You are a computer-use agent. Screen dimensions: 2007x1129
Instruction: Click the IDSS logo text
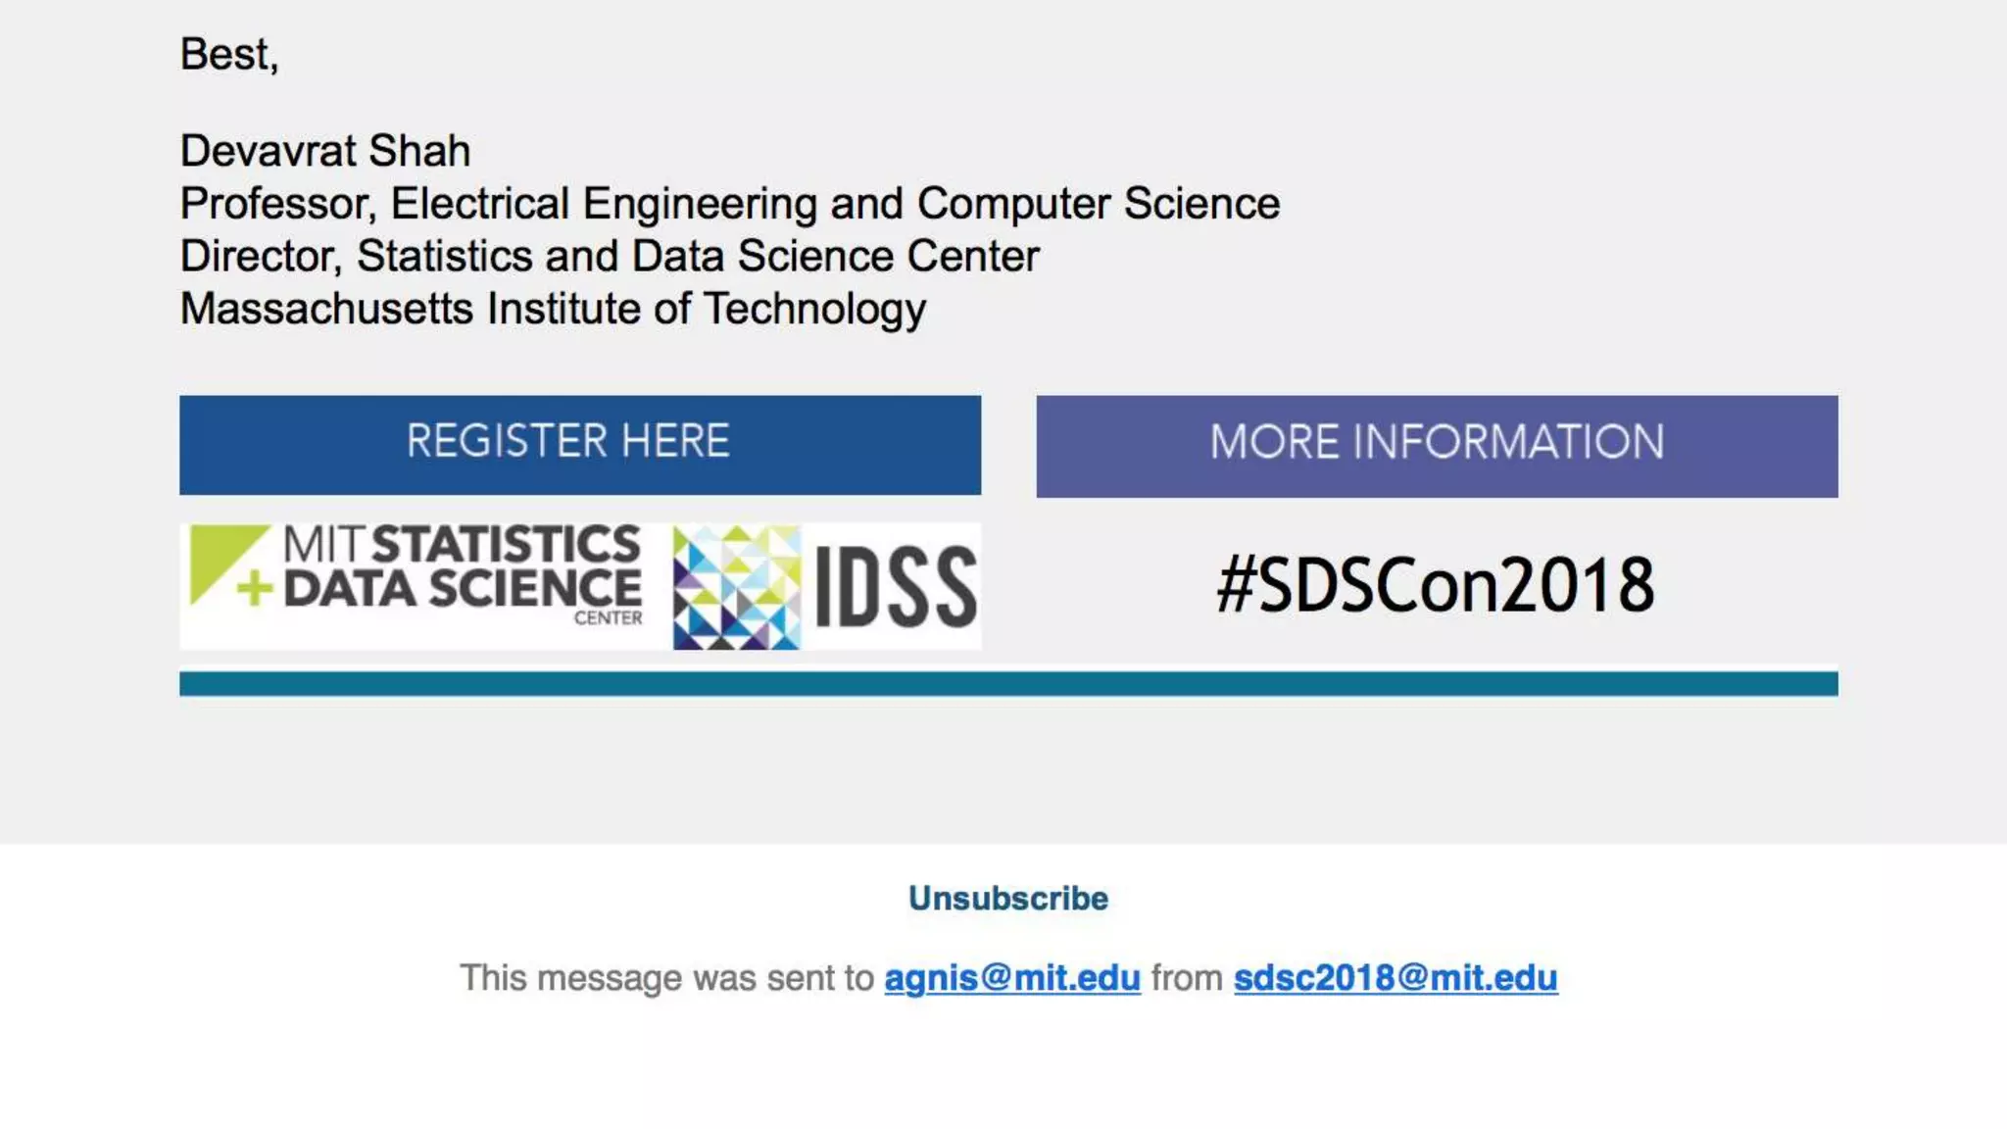(895, 586)
